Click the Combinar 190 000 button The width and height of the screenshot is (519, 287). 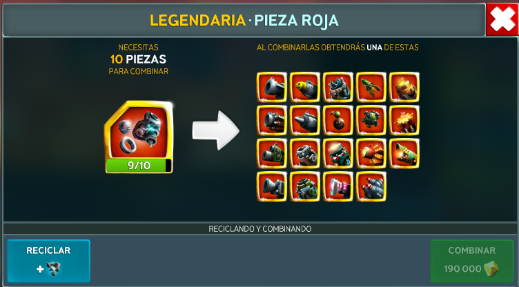tap(471, 261)
